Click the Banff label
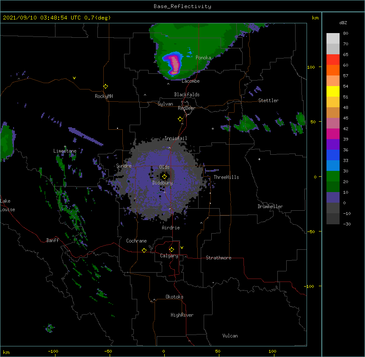The width and height of the screenshot is (365, 357). point(53,240)
